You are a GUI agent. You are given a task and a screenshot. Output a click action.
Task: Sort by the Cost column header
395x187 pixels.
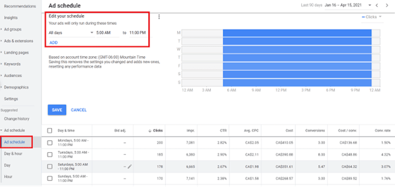click(x=289, y=131)
